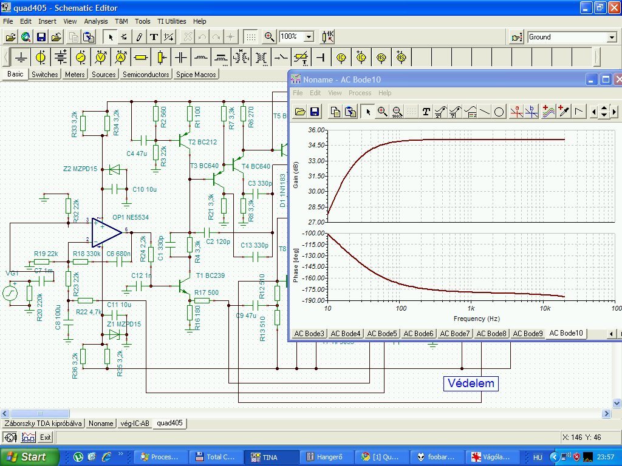Insert the inductor component

pyautogui.click(x=200, y=58)
